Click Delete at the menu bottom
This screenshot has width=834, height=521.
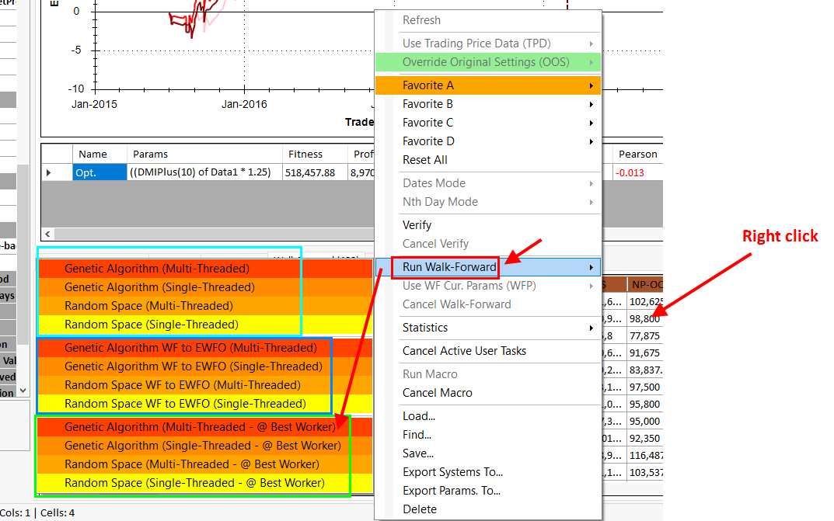pyautogui.click(x=419, y=509)
